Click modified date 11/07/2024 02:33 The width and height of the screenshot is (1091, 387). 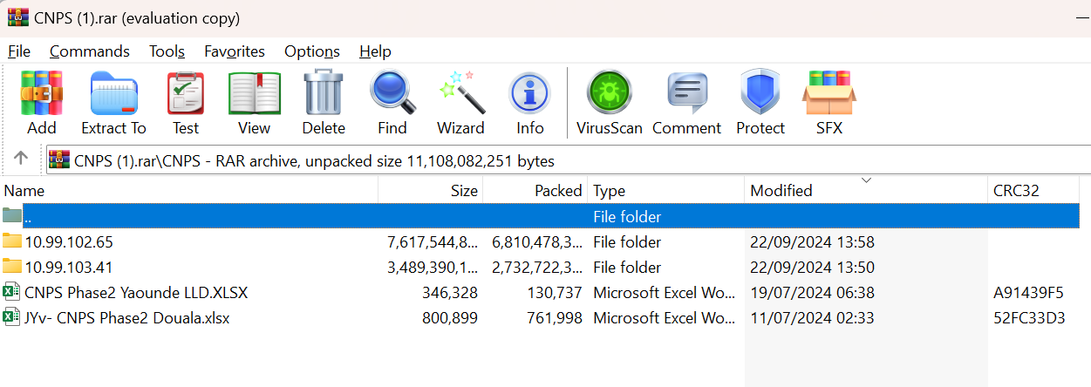tap(812, 317)
